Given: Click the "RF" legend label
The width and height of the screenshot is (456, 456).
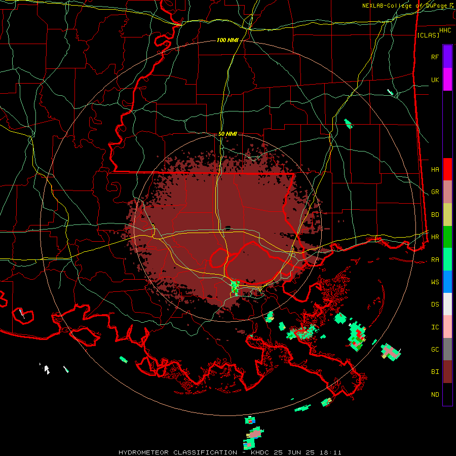Looking at the screenshot, I should pos(435,57).
